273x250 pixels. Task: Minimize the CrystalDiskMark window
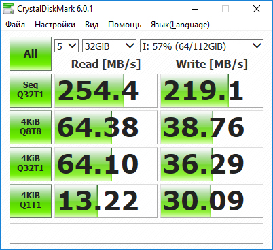click(x=195, y=9)
